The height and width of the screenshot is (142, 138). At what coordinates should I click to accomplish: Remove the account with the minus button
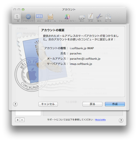22,120
